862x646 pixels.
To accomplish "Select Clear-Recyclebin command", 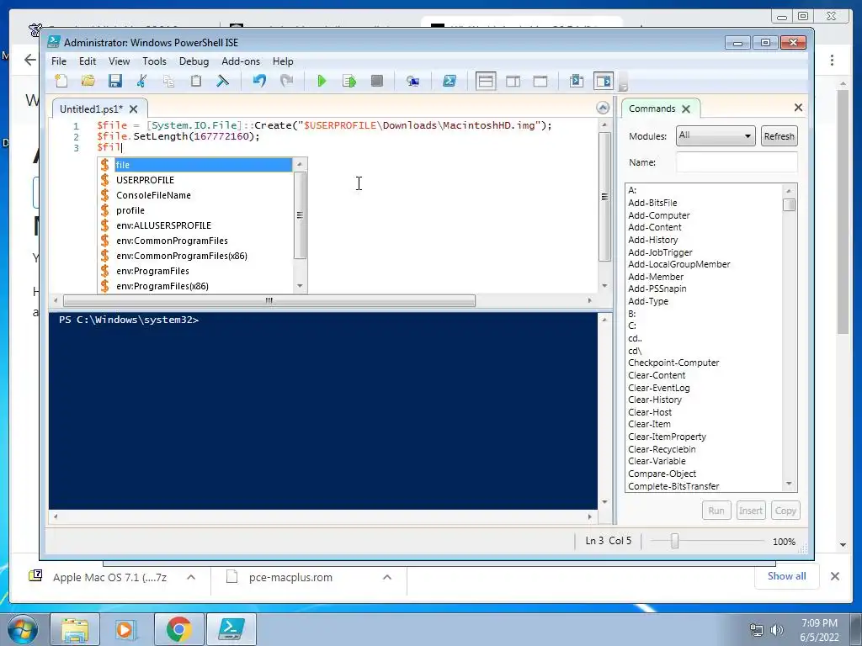I will (x=662, y=449).
